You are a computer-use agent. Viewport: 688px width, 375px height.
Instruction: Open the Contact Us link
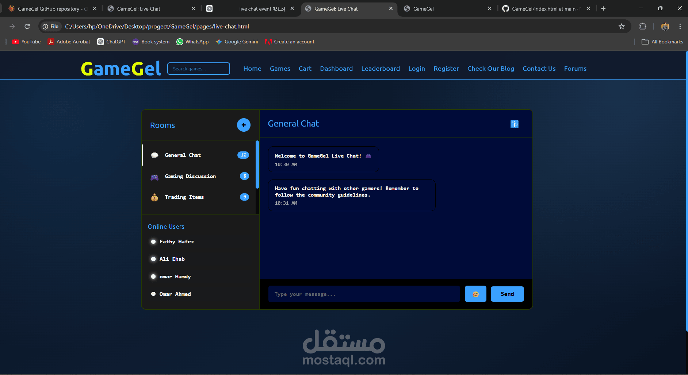tap(539, 69)
